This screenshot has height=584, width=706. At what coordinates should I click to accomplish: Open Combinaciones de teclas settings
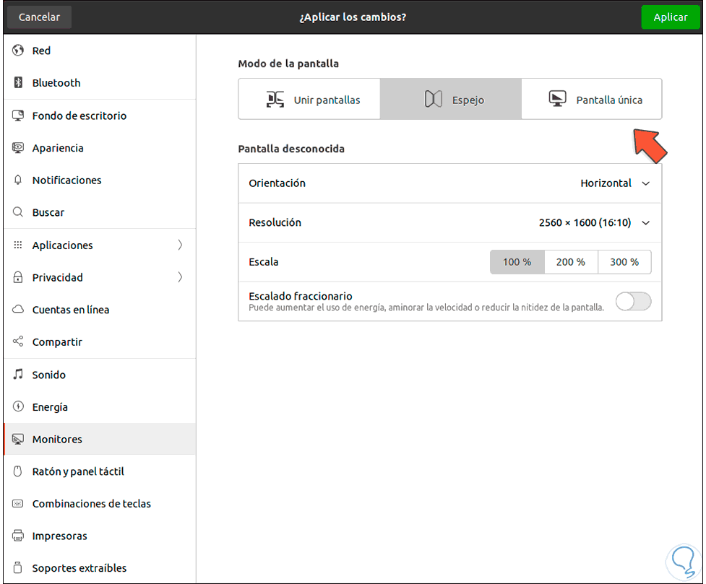[100, 504]
